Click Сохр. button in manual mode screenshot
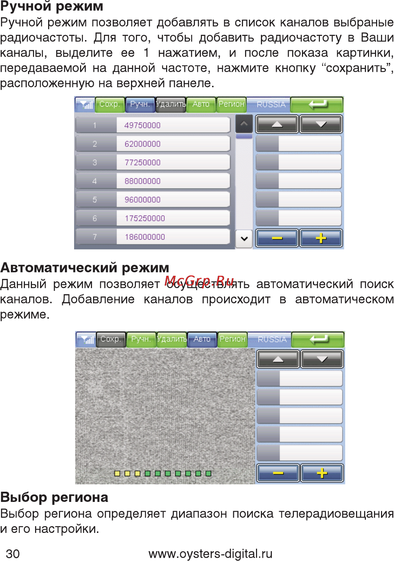Image resolution: width=394 pixels, height=561 pixels. click(x=110, y=104)
